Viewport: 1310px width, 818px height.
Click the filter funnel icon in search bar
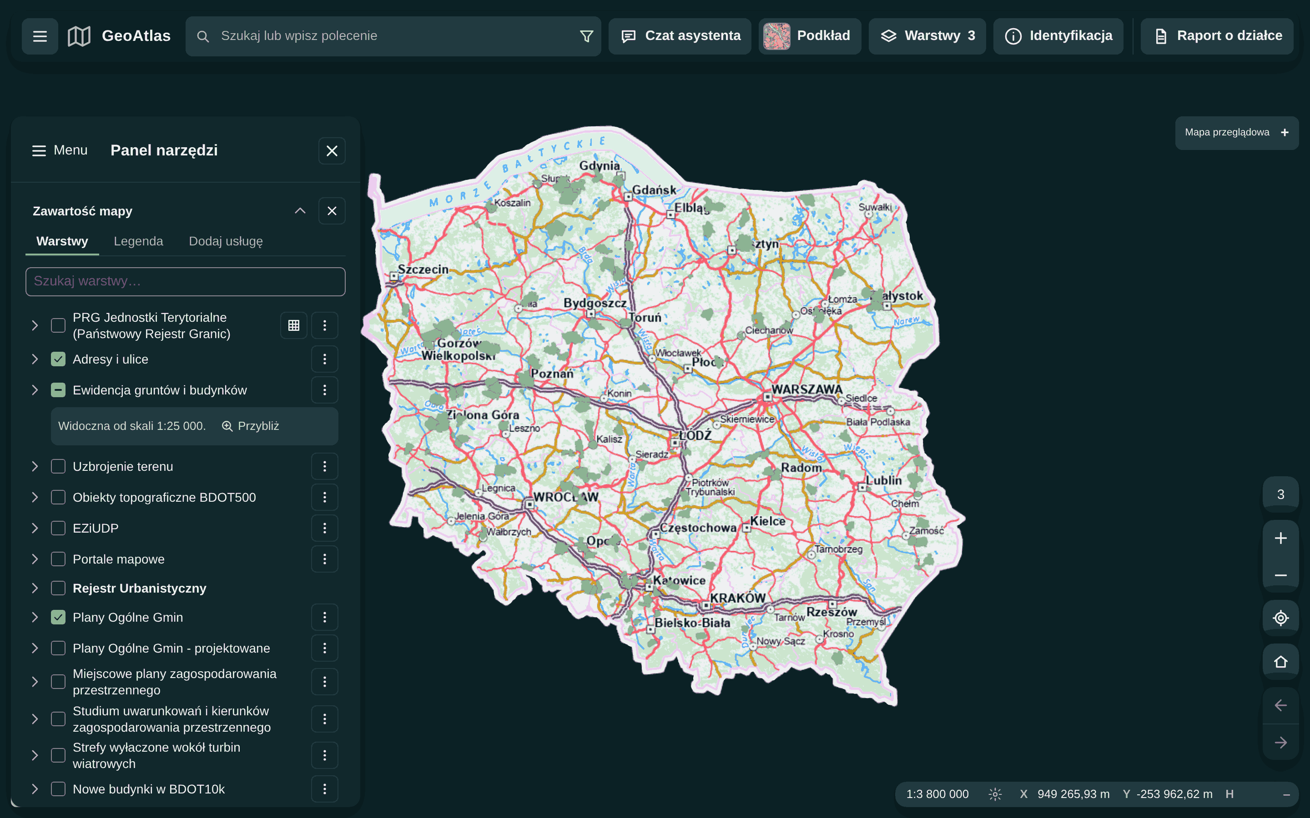(586, 36)
